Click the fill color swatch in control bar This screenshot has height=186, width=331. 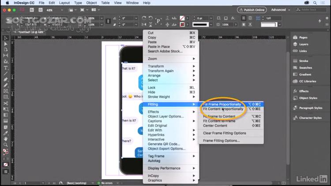(182, 19)
